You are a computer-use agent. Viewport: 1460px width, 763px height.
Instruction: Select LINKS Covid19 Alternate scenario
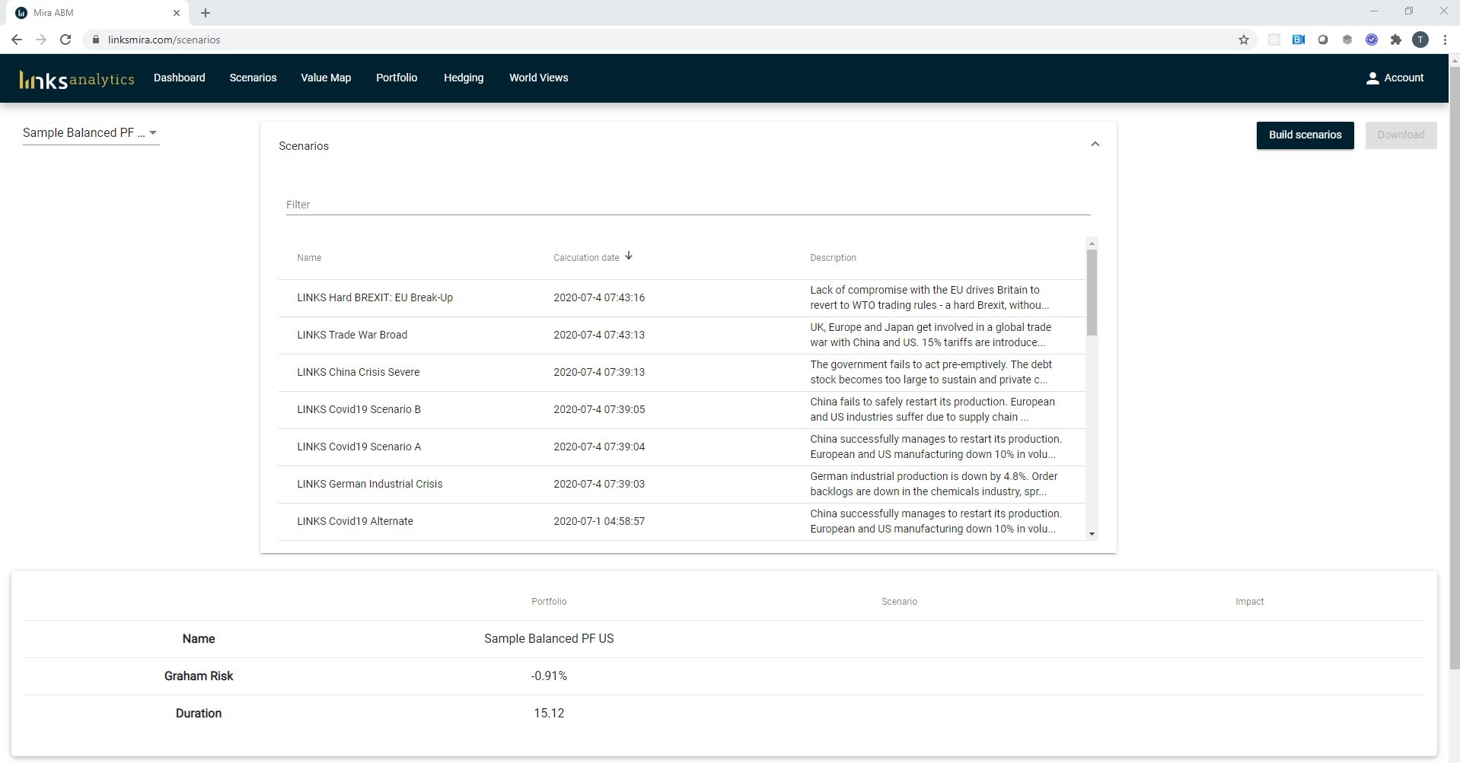pos(355,521)
